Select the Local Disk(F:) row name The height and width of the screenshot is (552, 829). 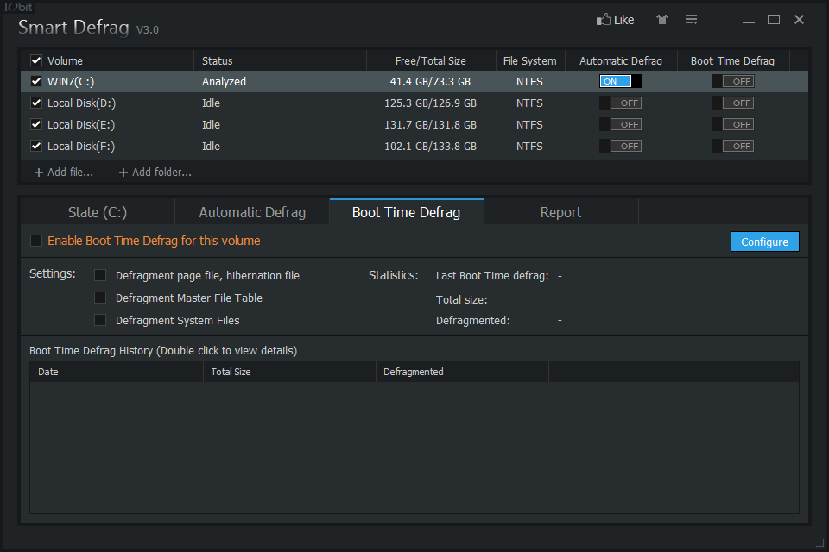[x=81, y=147]
